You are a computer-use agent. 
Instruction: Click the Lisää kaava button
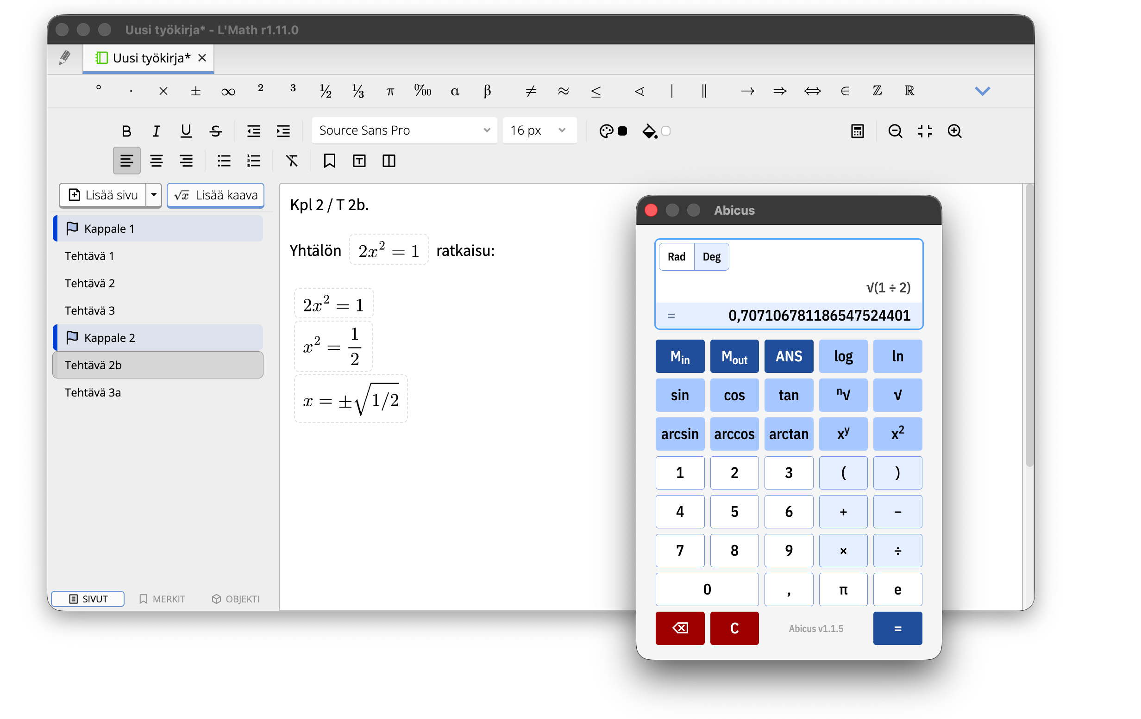point(216,195)
